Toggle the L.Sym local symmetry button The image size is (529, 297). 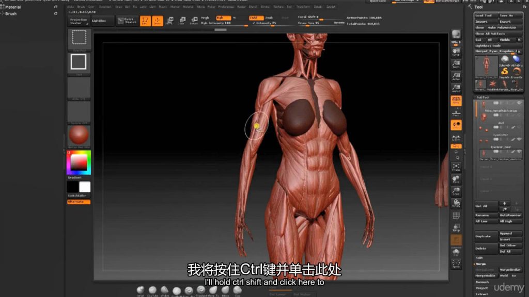tap(456, 137)
